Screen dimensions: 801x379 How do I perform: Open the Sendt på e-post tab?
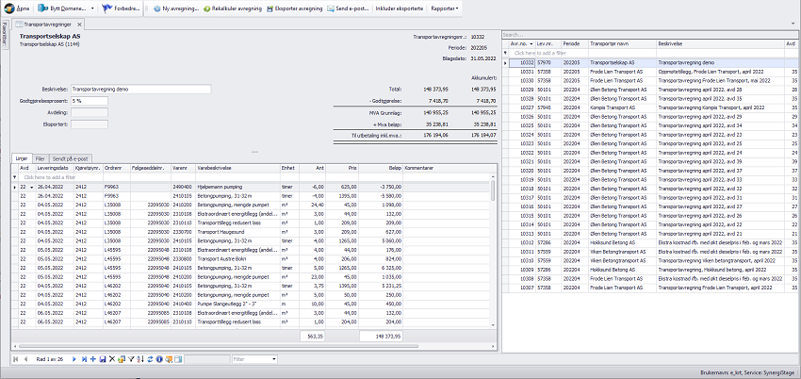point(69,159)
